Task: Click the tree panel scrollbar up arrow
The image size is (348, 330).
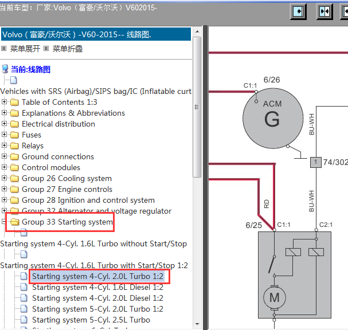Action: 197,32
